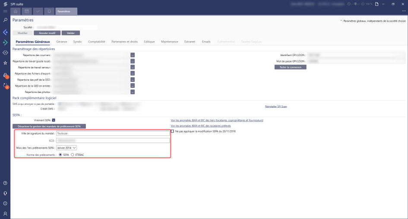Select the Paramètres window tab
Image resolution: width=408 pixels, height=219 pixels.
66,11
